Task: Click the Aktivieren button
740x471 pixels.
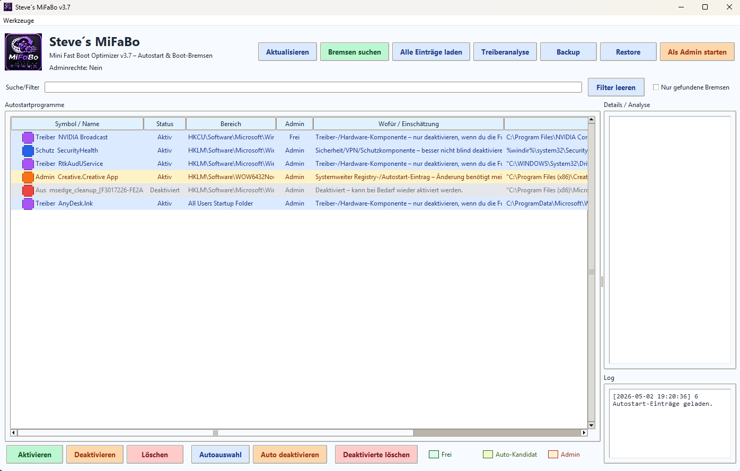Action: tap(34, 455)
